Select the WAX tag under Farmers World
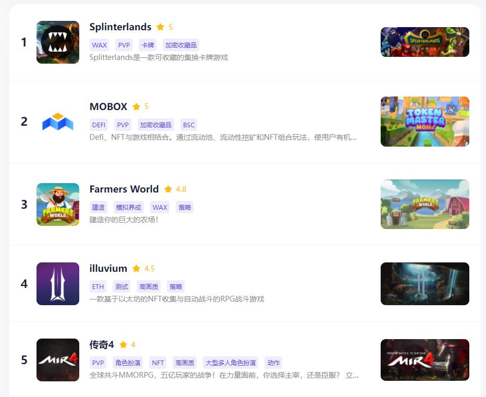 [160, 208]
